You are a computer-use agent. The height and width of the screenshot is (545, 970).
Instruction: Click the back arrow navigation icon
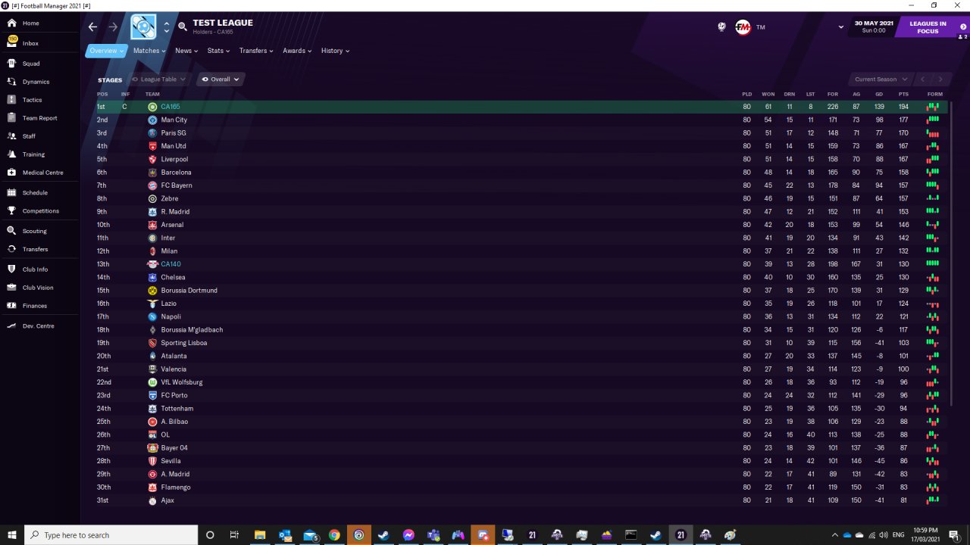92,26
